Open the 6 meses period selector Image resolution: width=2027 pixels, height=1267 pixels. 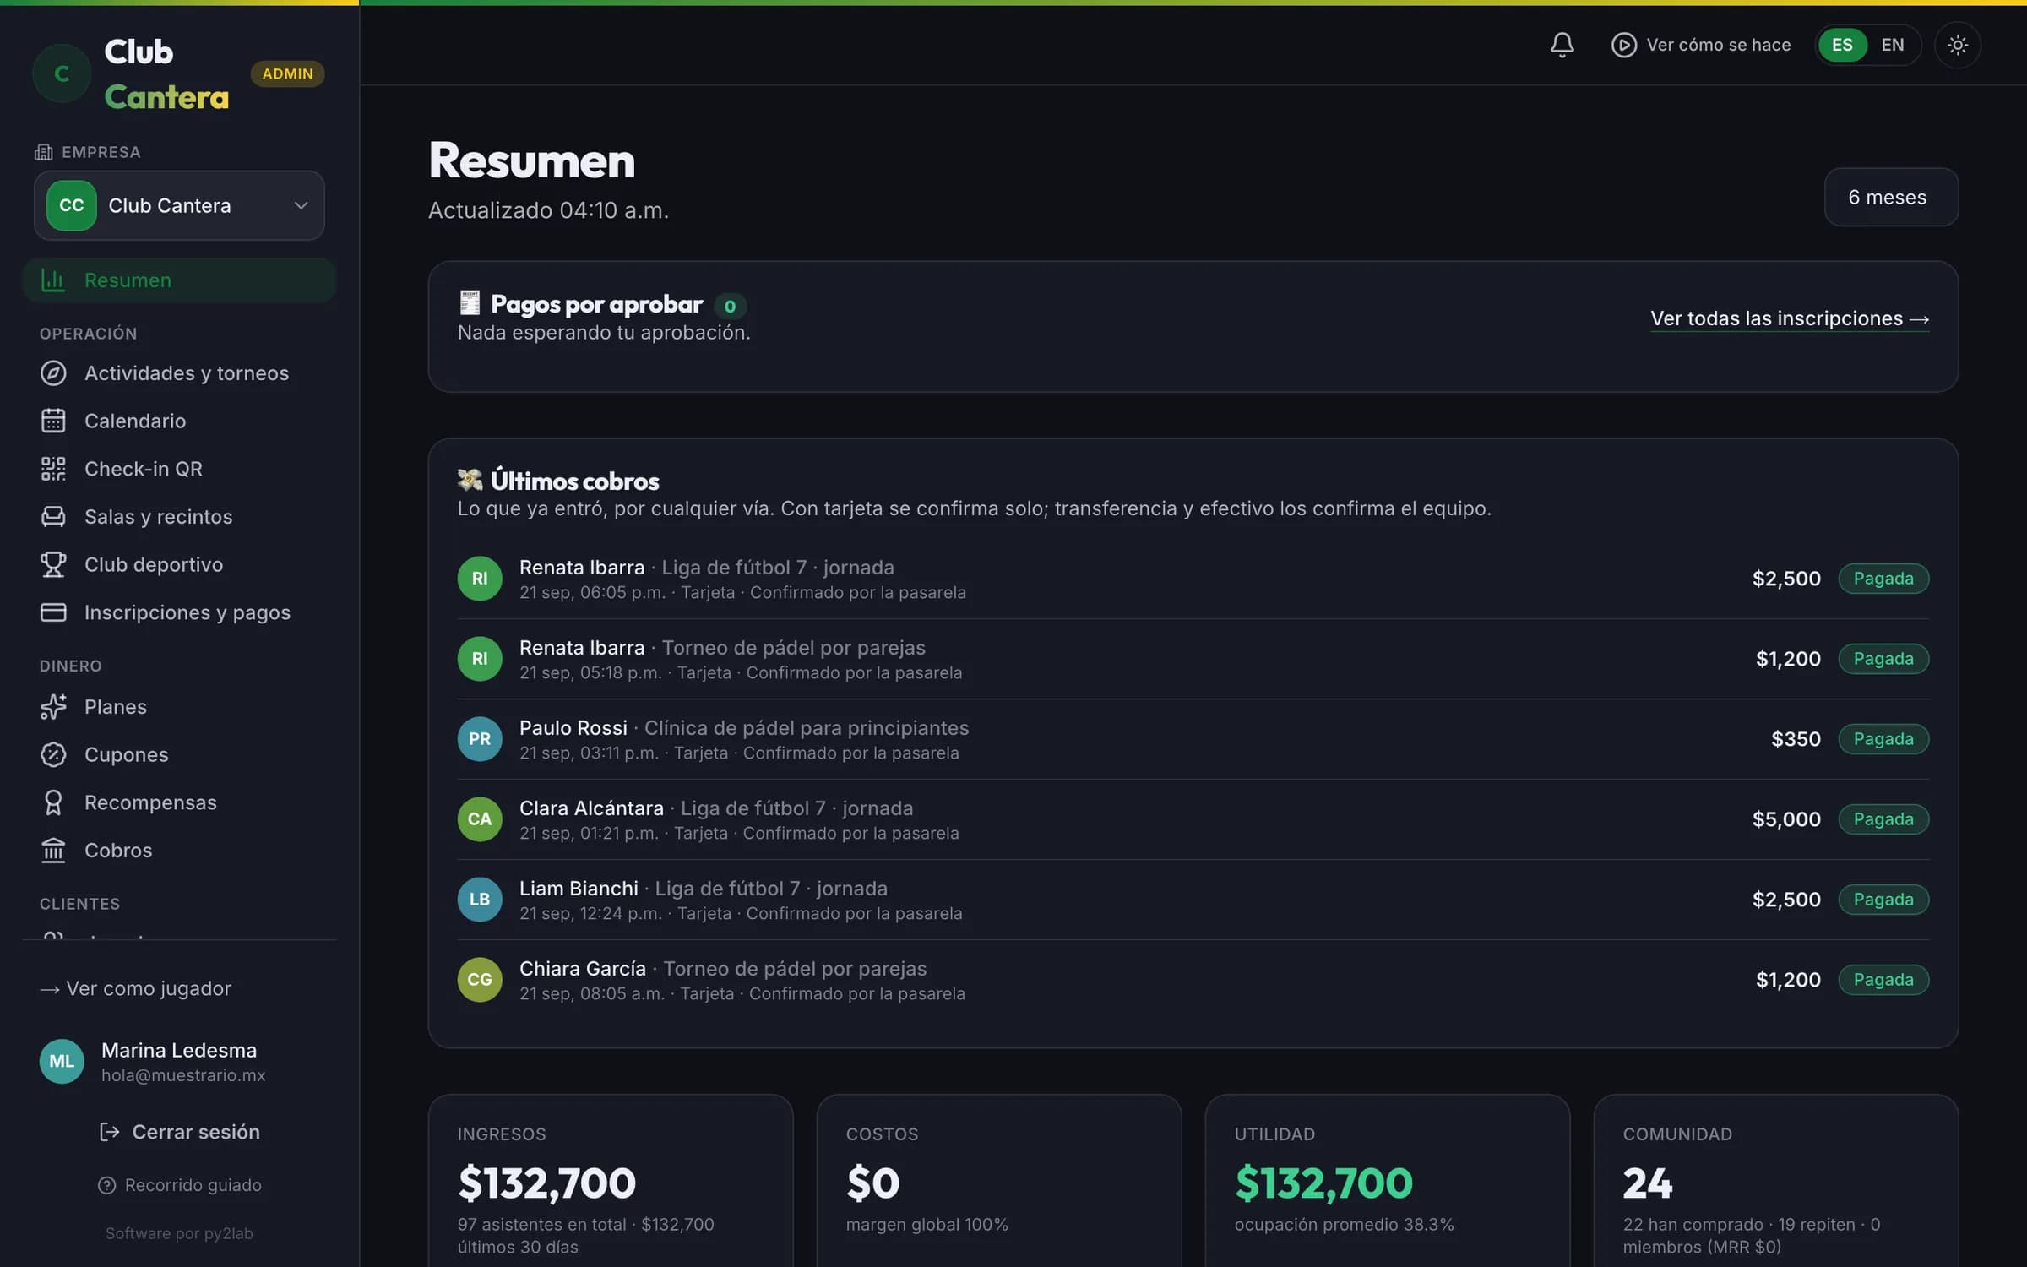coord(1891,197)
